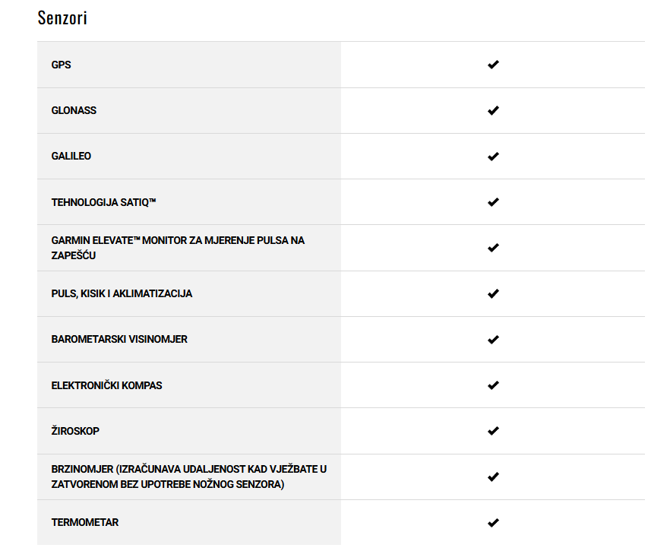This screenshot has width=667, height=551.
Task: Click the BAROMETARSKI VISINOMJER label
Action: tap(119, 339)
